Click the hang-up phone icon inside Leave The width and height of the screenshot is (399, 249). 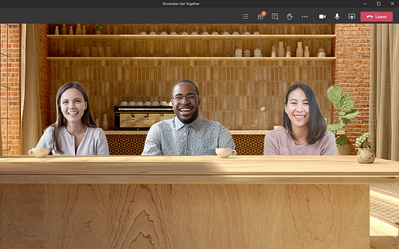tap(370, 17)
